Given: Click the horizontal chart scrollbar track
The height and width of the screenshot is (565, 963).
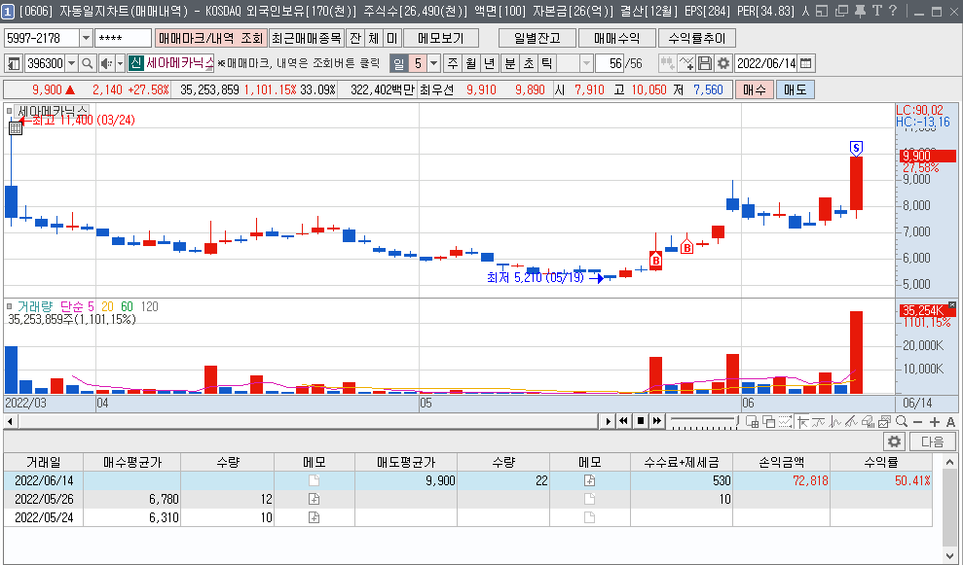Looking at the screenshot, I should click(x=307, y=421).
